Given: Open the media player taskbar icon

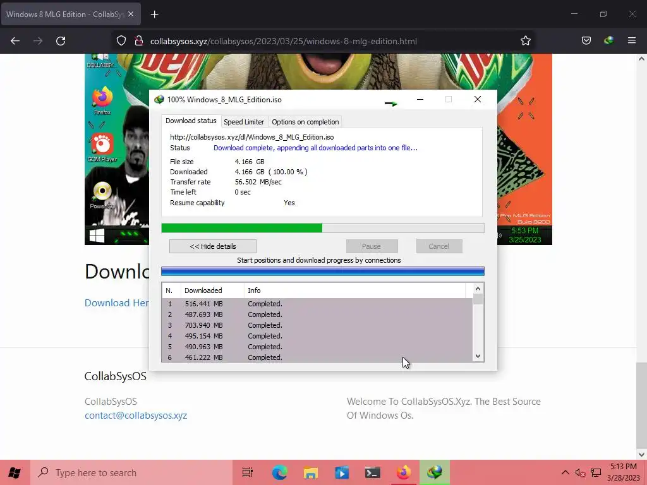Looking at the screenshot, I should click(342, 472).
